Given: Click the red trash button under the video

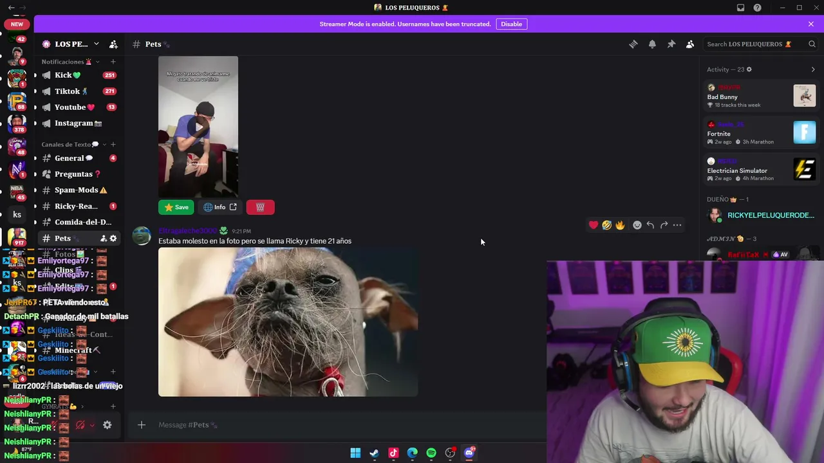Looking at the screenshot, I should click(260, 207).
